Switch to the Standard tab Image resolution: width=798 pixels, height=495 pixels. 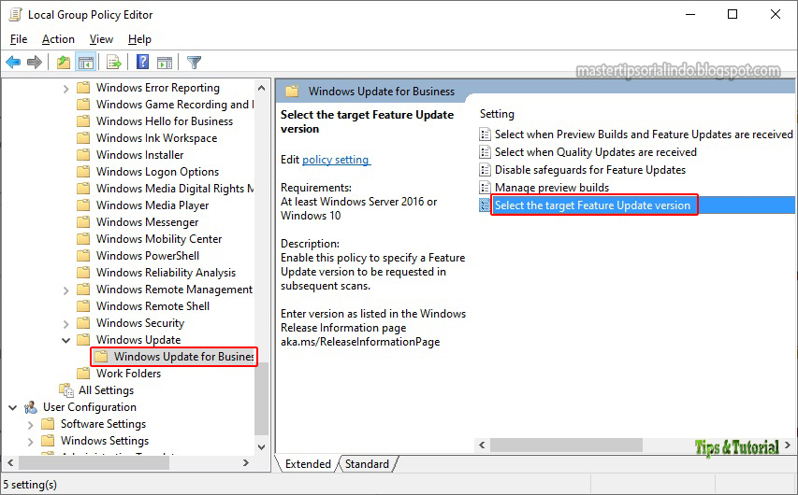click(367, 464)
